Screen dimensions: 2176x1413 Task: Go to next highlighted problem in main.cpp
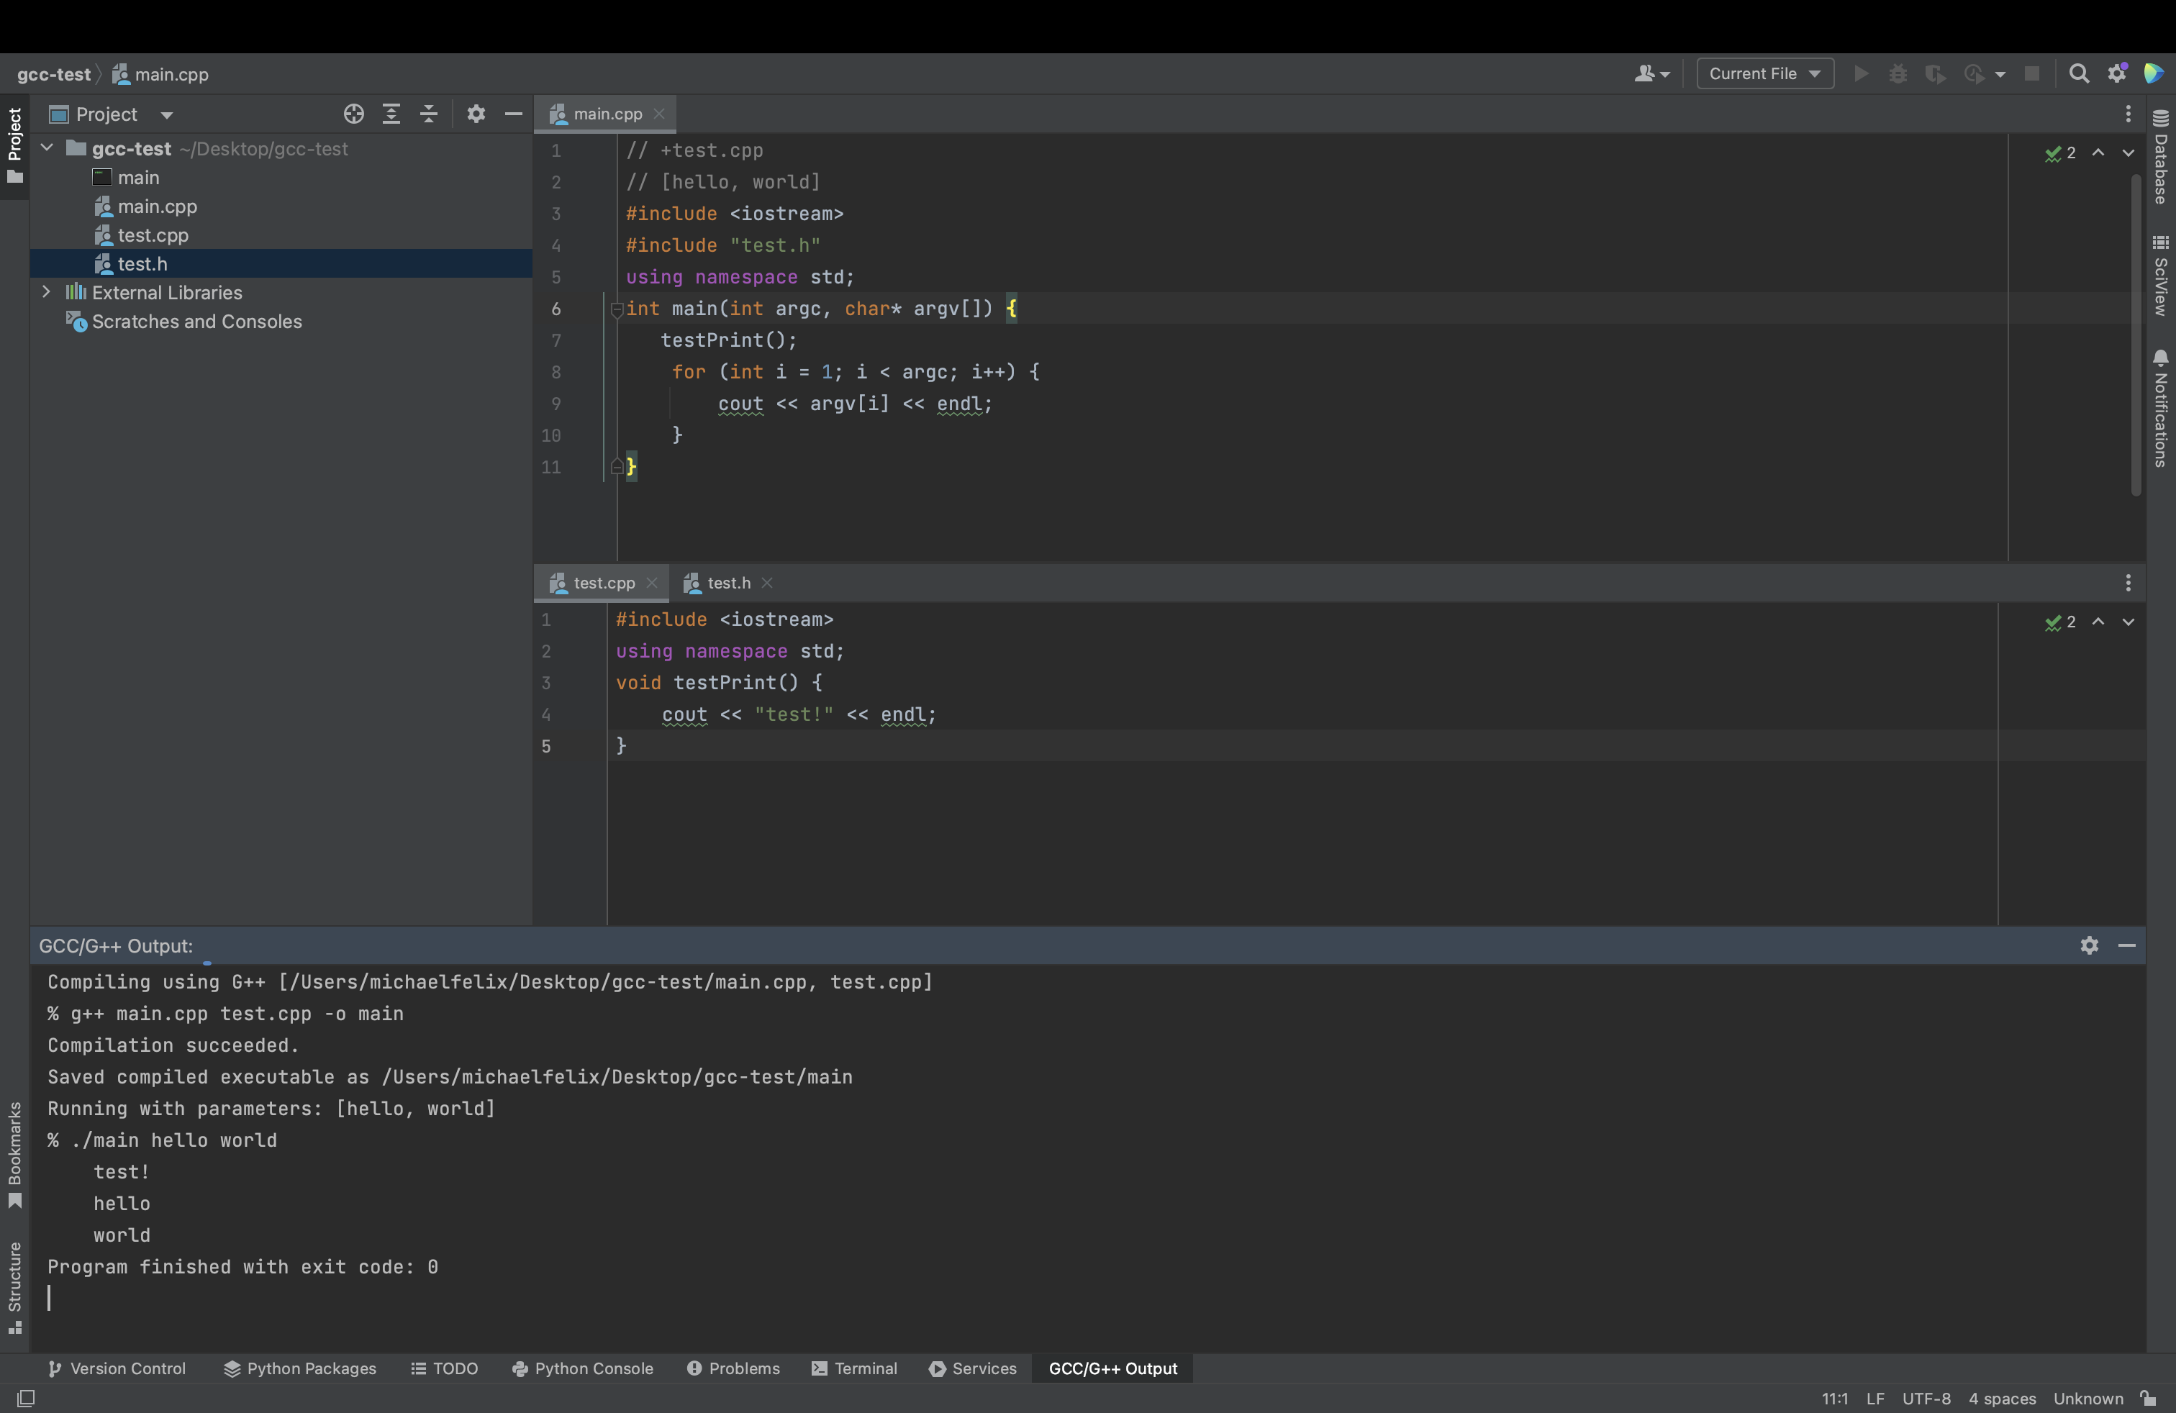(2129, 153)
